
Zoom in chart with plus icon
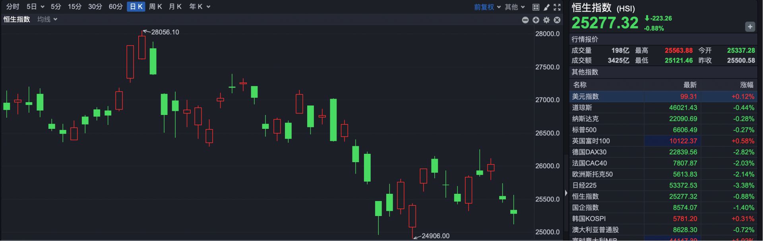[x=536, y=20]
